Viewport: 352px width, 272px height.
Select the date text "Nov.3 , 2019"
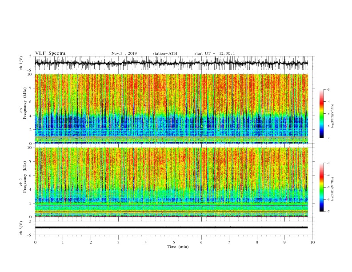tap(124, 53)
